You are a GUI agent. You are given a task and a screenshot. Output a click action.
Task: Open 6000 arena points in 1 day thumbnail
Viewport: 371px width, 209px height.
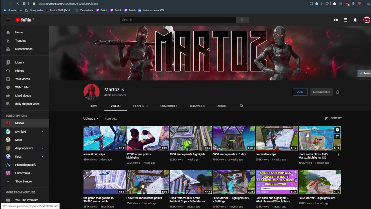(x=234, y=138)
